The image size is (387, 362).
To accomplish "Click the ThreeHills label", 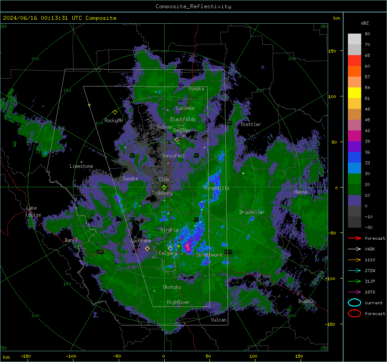I will point(216,188).
